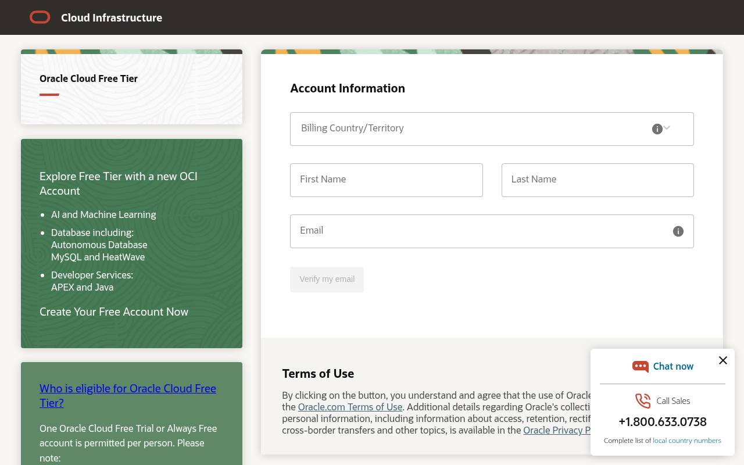
Task: Click the Developer Services: bullet
Action: tap(92, 275)
